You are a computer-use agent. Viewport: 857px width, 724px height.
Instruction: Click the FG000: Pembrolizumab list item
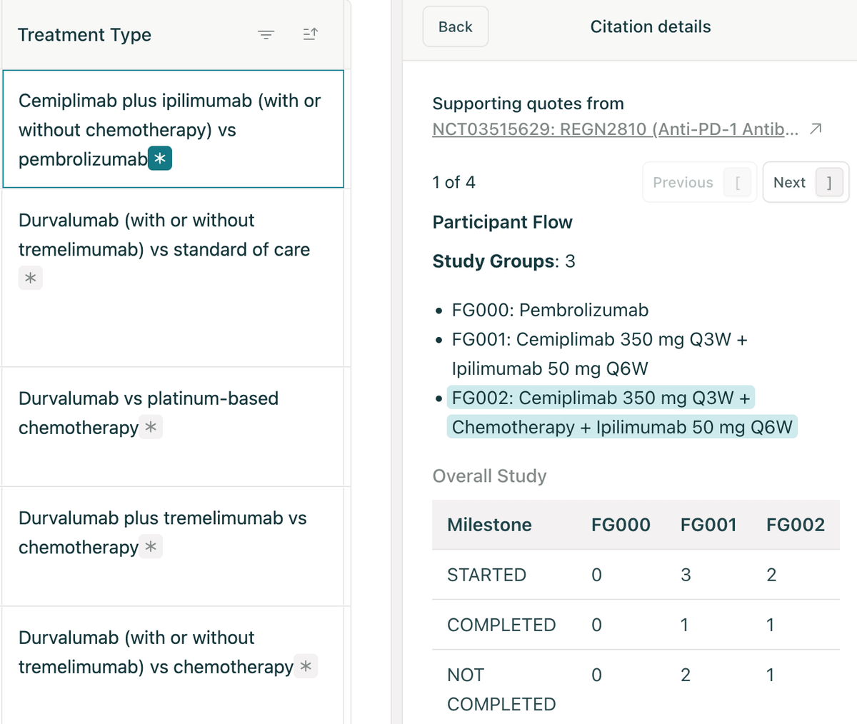click(x=550, y=310)
